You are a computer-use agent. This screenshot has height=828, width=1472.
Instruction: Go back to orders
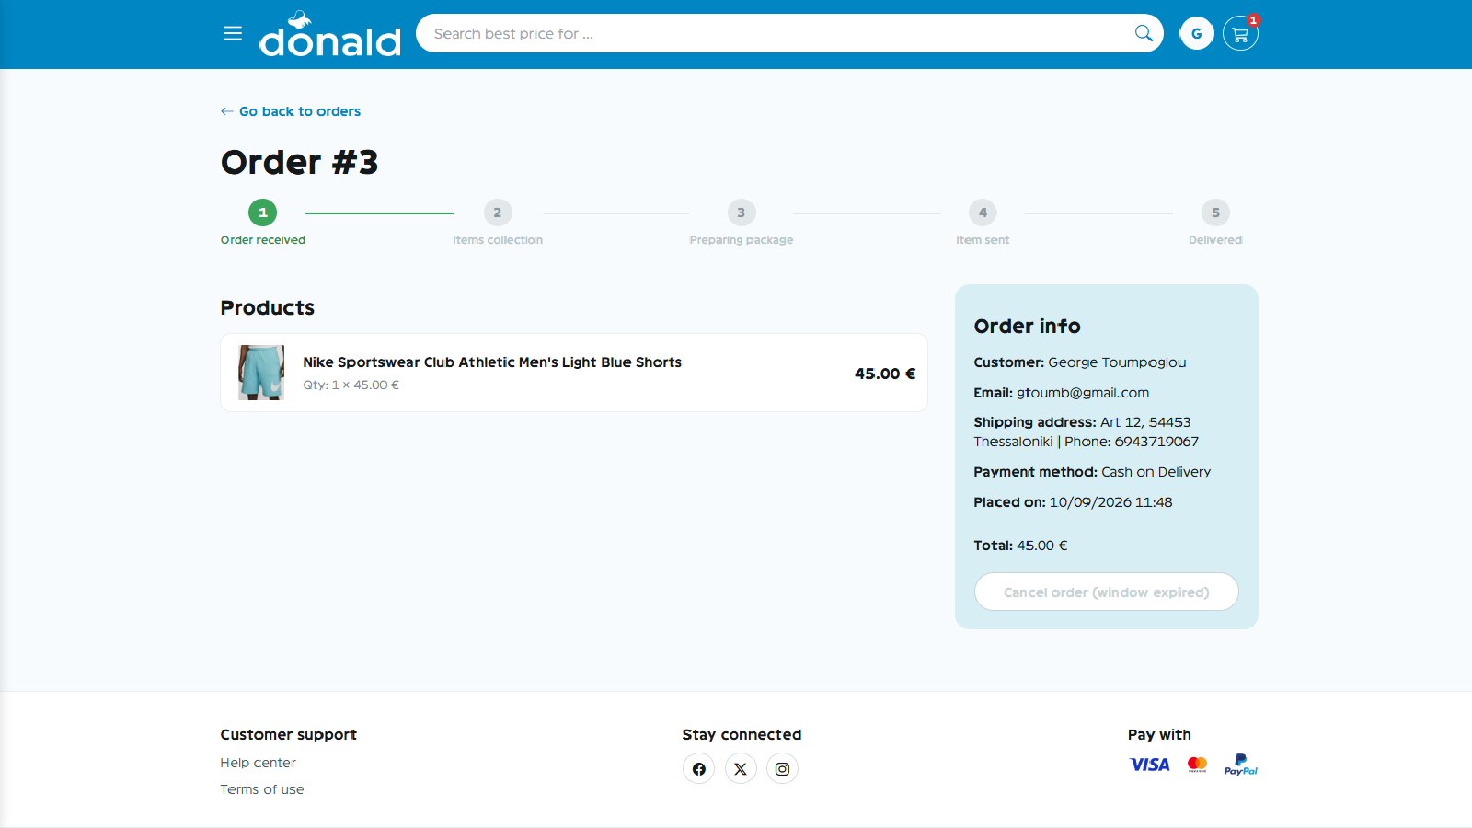pos(291,111)
